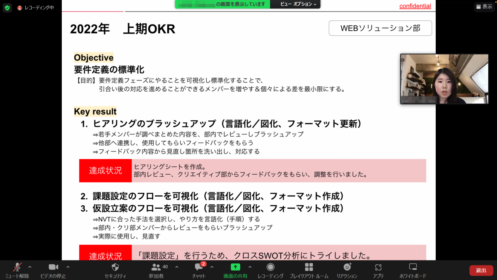Screen dimensions: 497x280
Task: Click line ⇒実際に使用し、見直す
Action: click(126, 236)
